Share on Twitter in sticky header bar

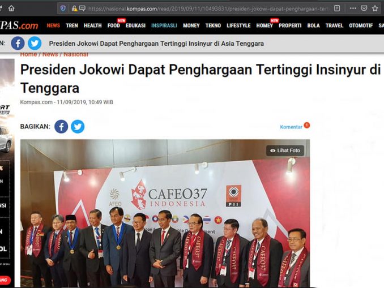click(35, 44)
